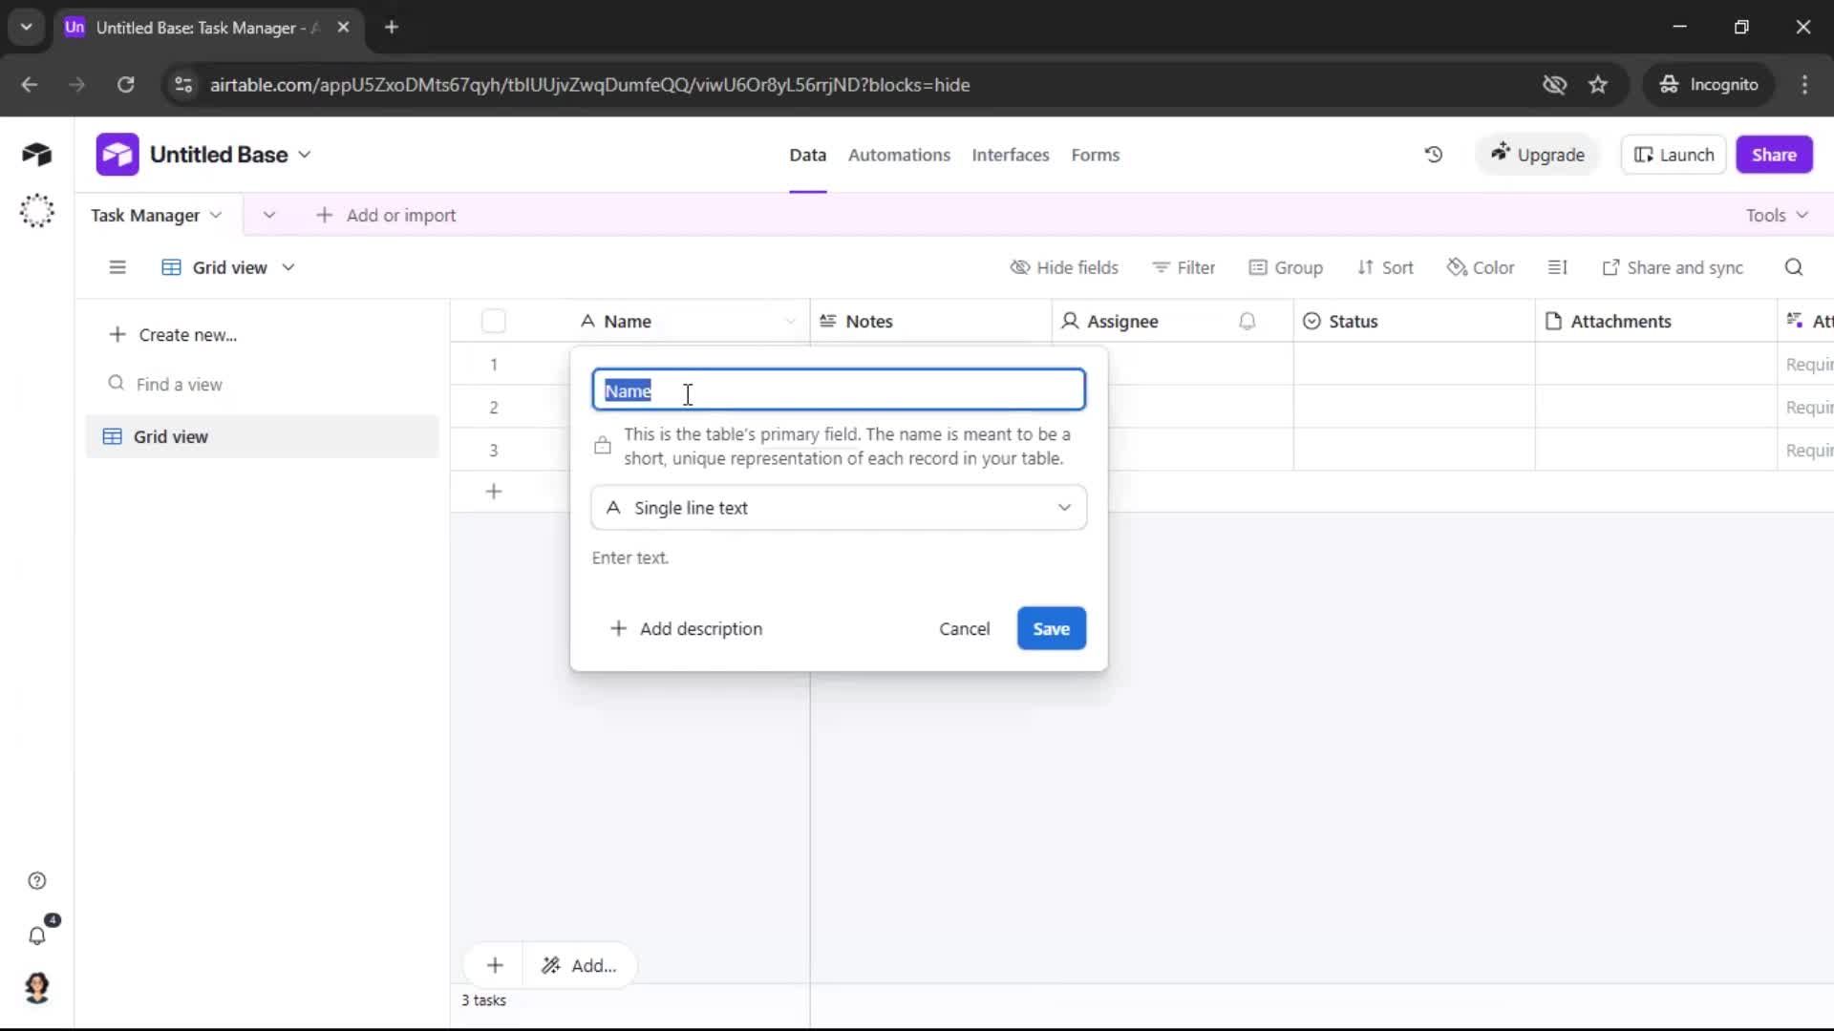1834x1031 pixels.
Task: Click Cancel in field editor
Action: (964, 628)
